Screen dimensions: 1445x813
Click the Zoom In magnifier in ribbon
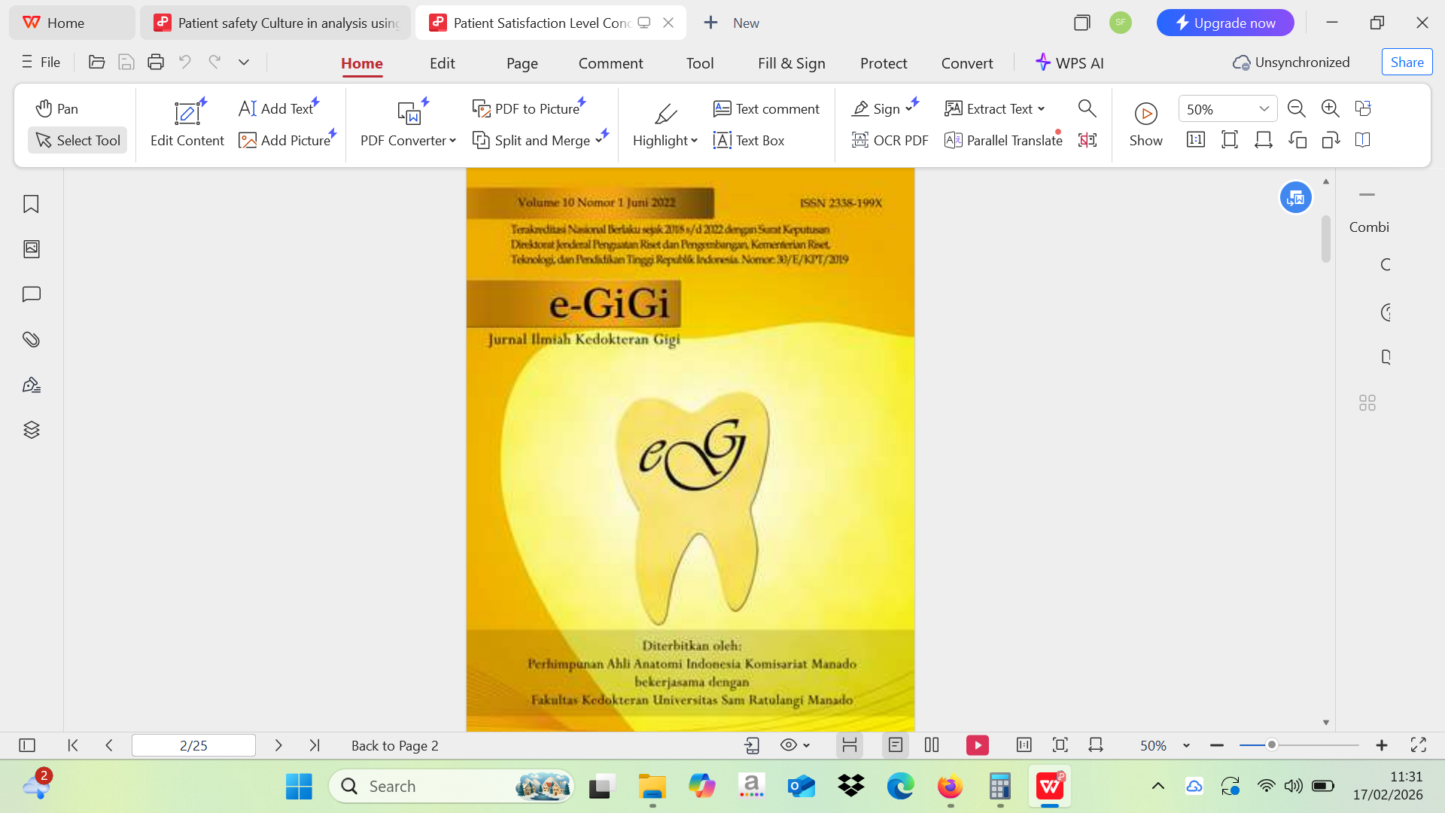pos(1330,108)
